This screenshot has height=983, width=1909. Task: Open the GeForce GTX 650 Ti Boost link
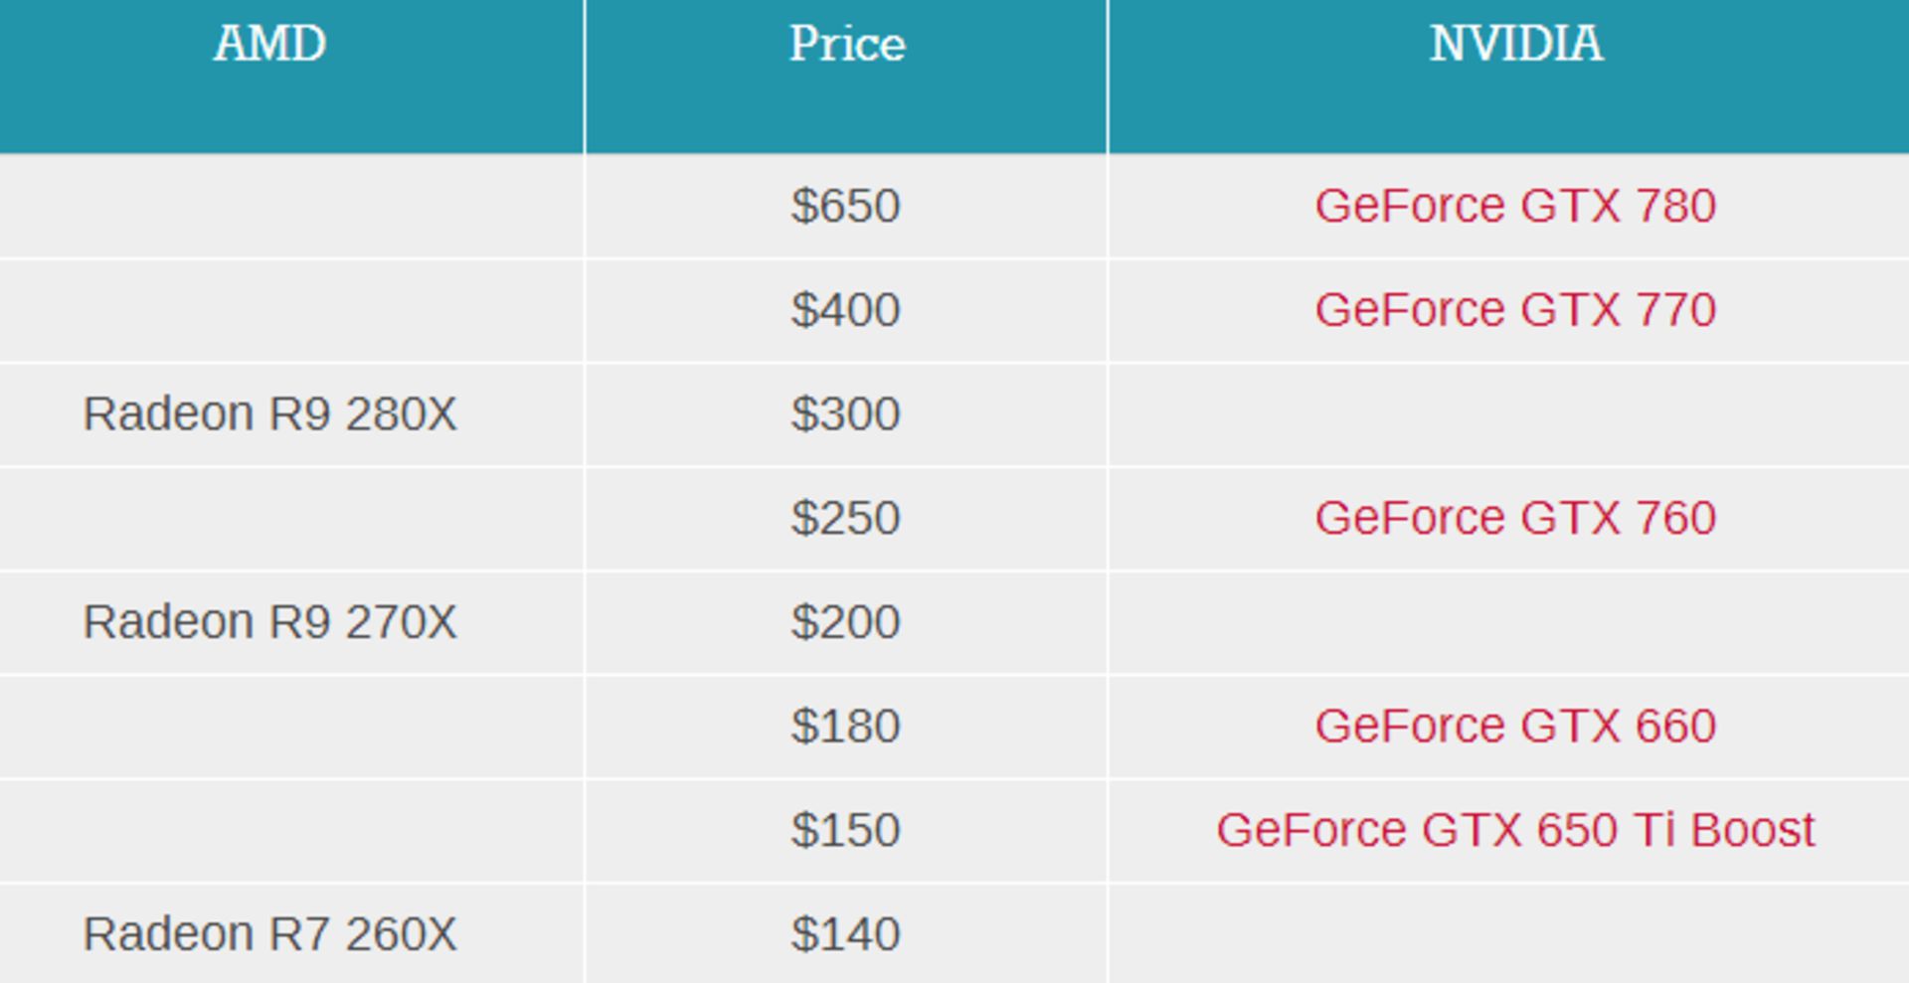(1515, 830)
